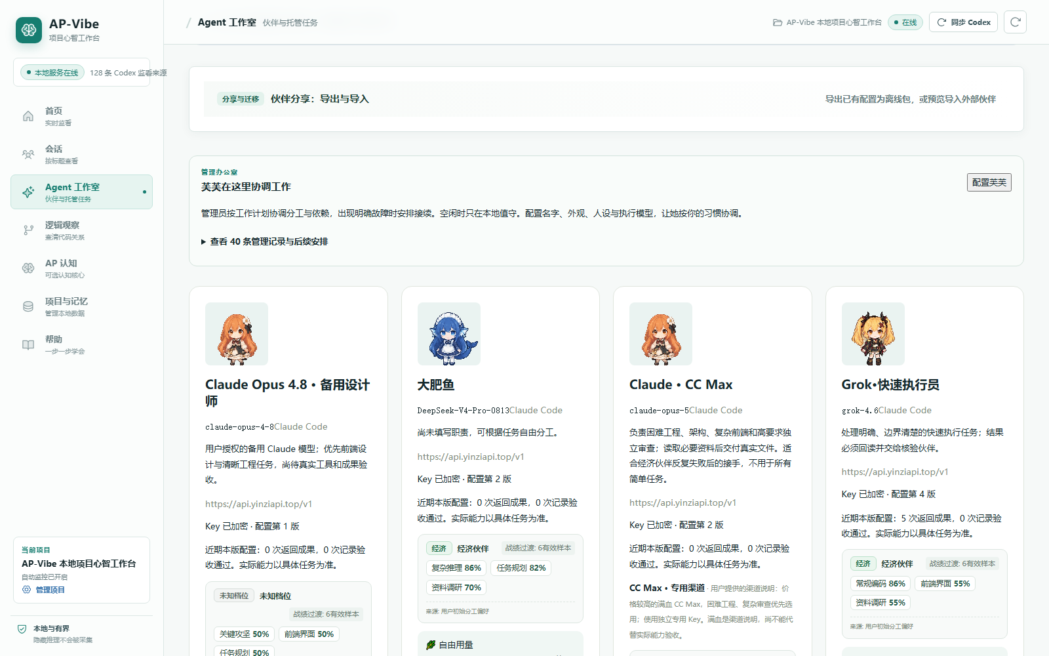Click the 自由用量 heading
This screenshot has height=656, width=1049.
coord(456,645)
